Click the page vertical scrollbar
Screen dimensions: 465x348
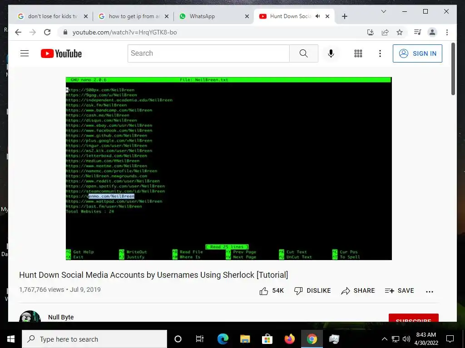click(453, 69)
